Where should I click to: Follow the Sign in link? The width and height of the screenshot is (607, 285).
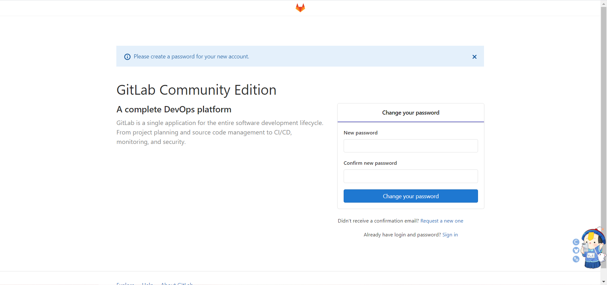coord(450,235)
